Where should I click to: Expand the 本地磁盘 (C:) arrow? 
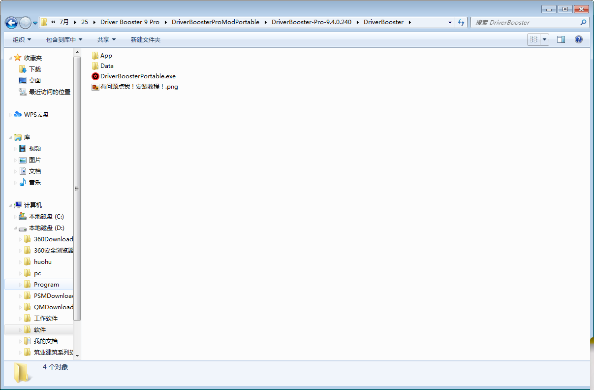tap(15, 217)
